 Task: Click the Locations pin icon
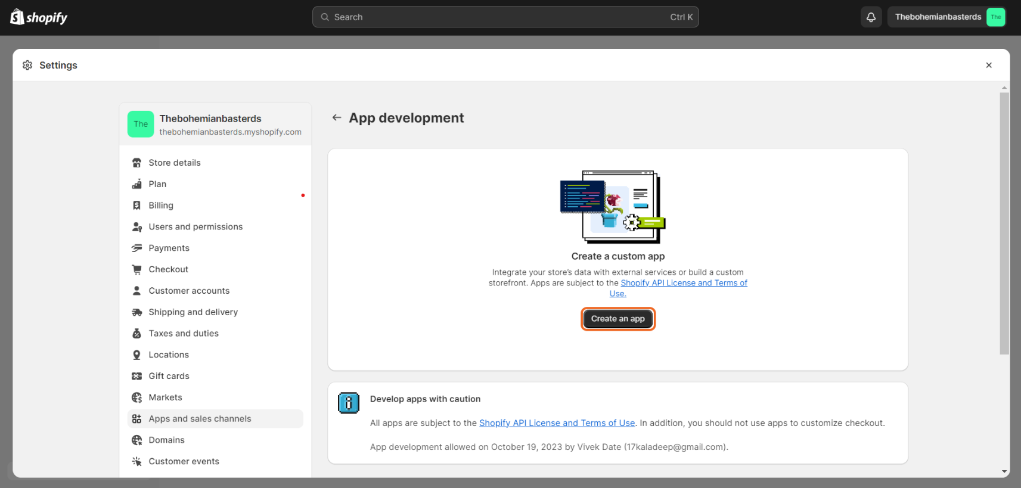click(x=137, y=355)
